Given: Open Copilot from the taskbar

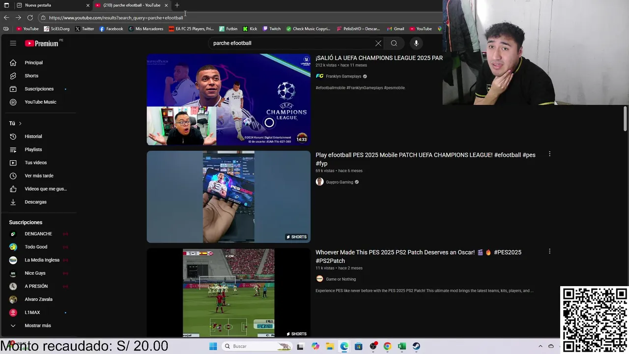Looking at the screenshot, I should point(315,346).
